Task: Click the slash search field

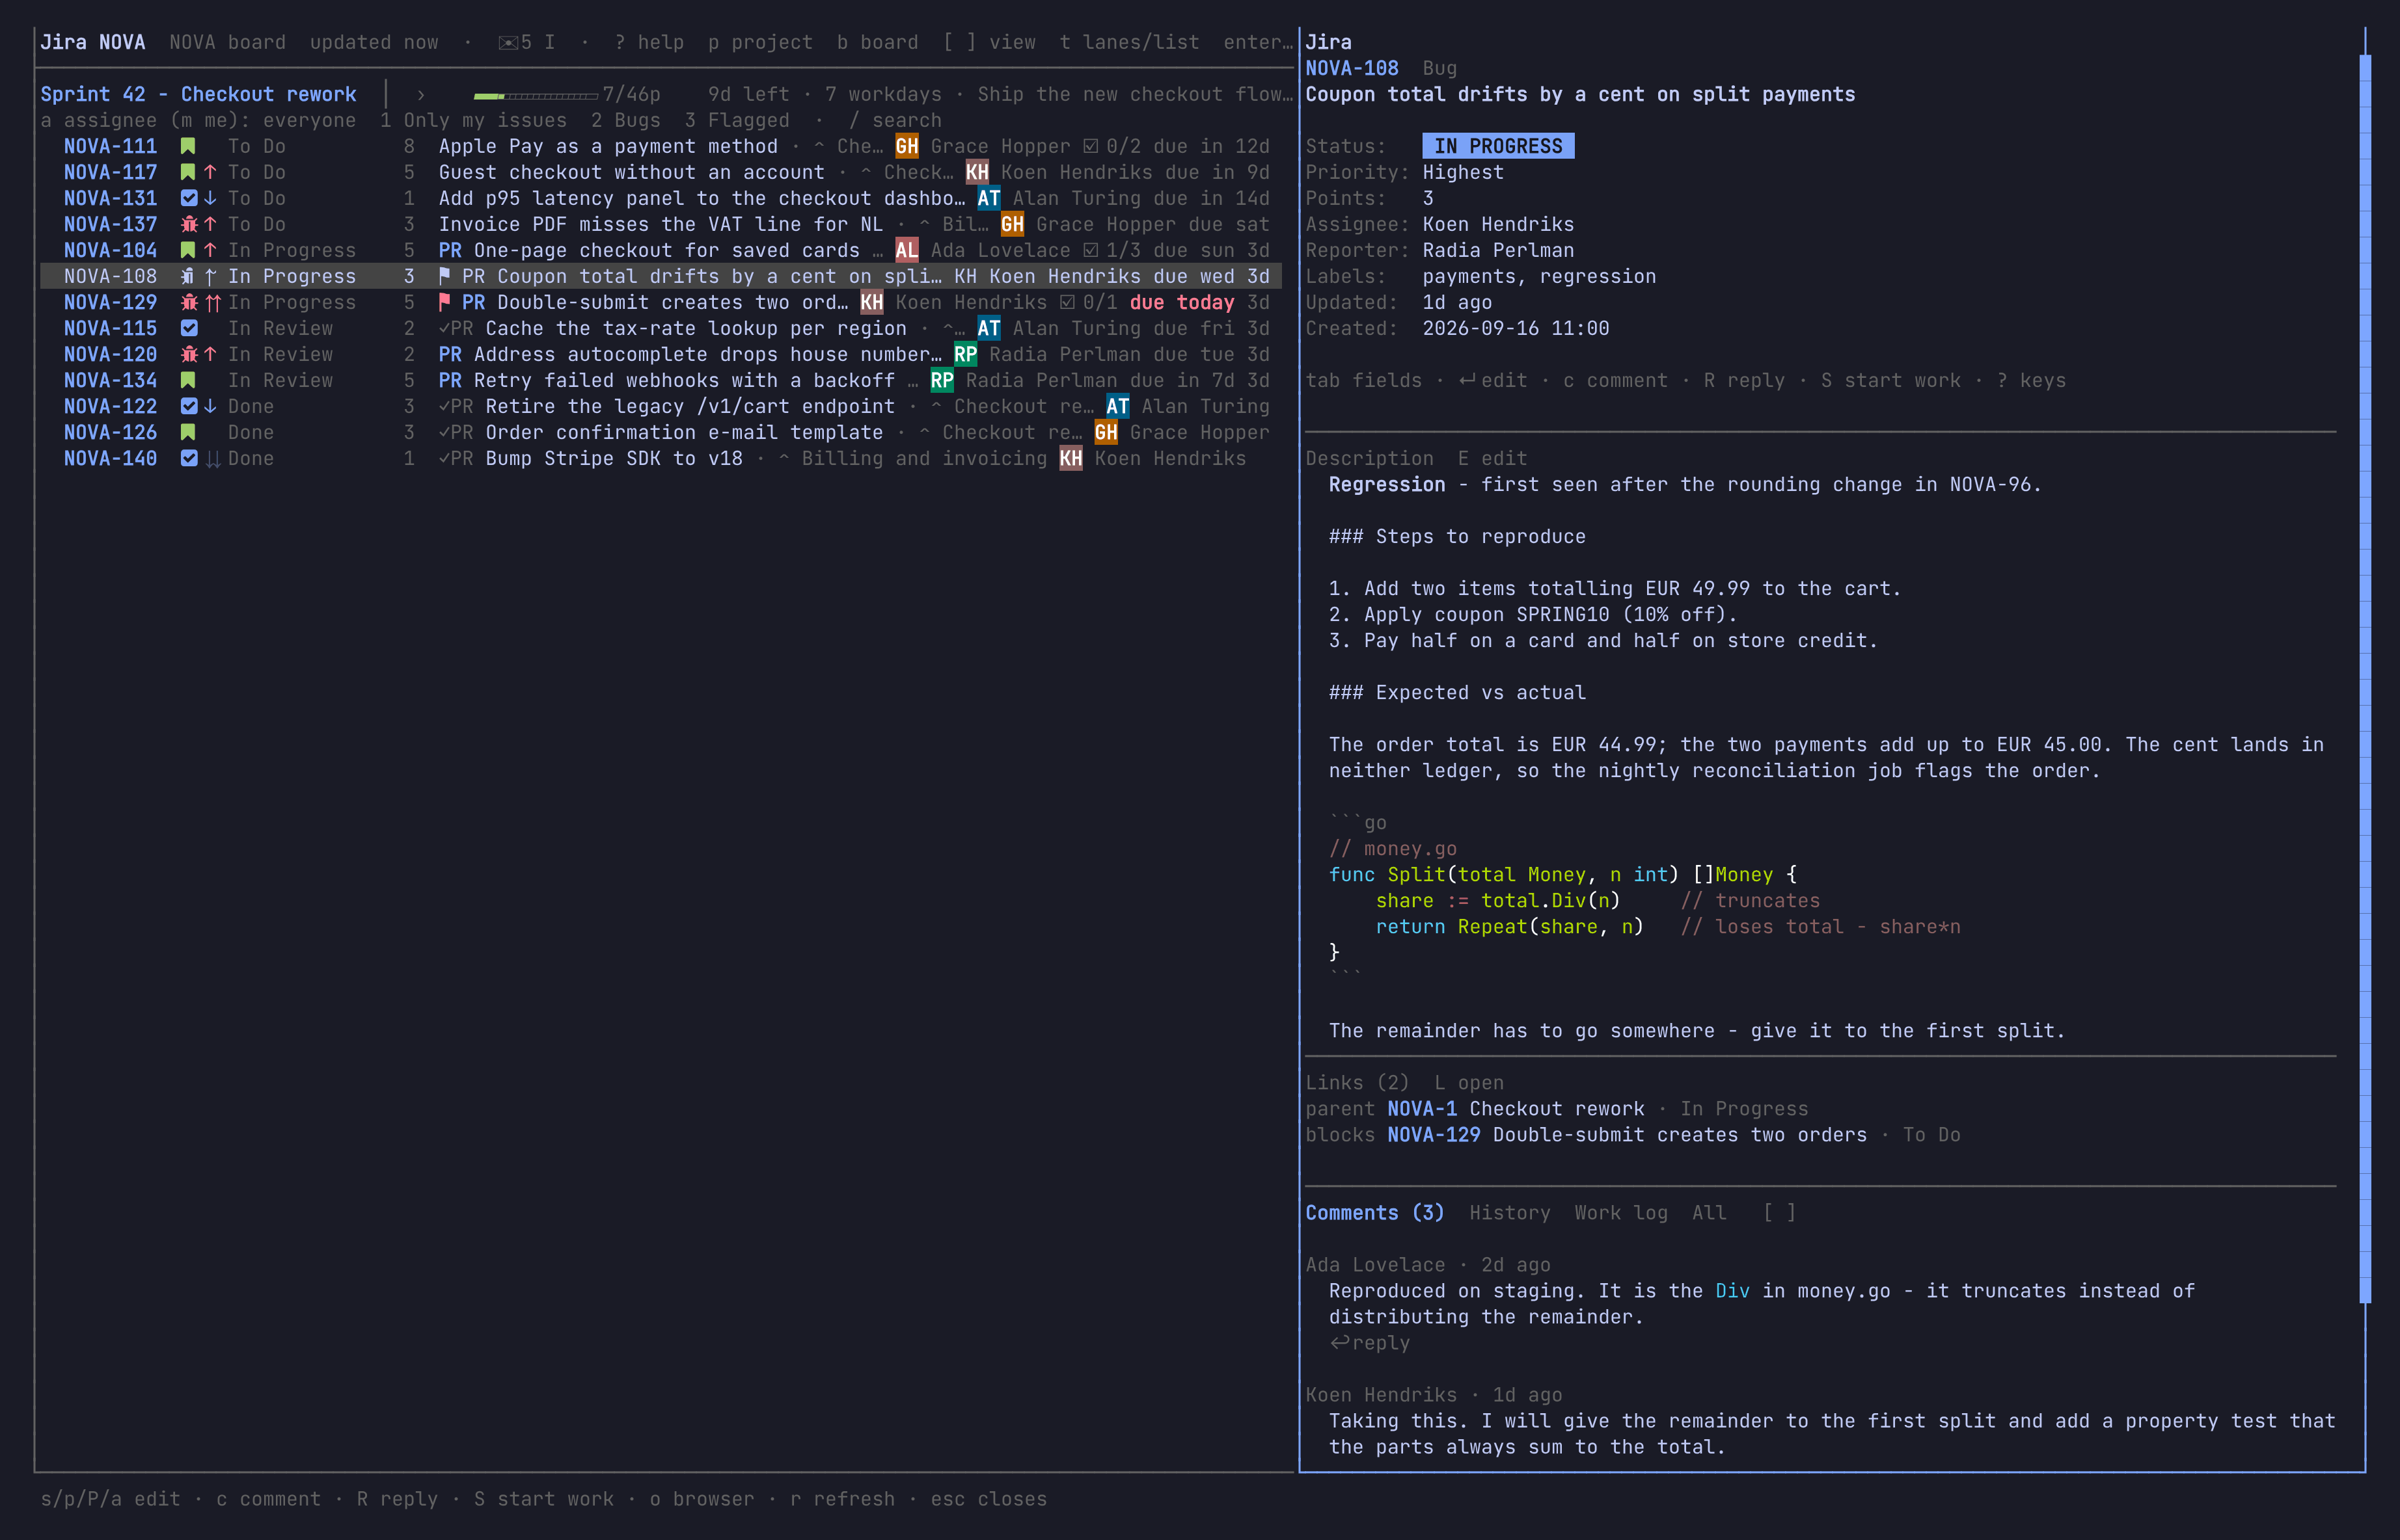Action: click(895, 120)
